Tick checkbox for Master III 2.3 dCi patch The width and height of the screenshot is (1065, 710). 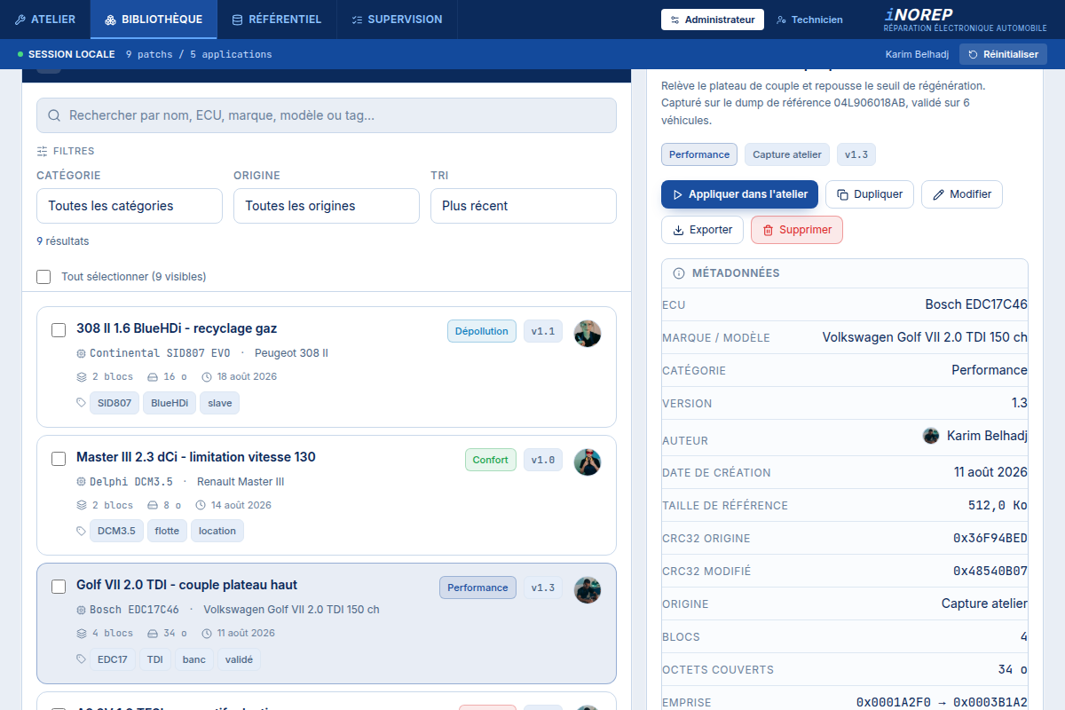(59, 459)
